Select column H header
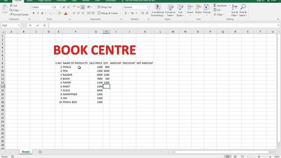 [106, 32]
